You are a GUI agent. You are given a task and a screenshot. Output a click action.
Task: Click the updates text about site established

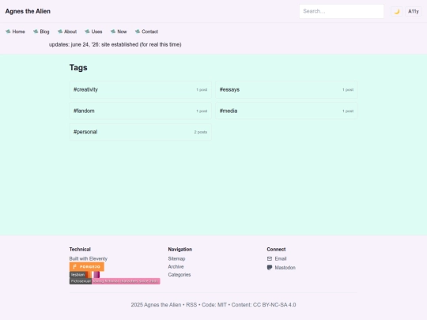click(x=115, y=44)
